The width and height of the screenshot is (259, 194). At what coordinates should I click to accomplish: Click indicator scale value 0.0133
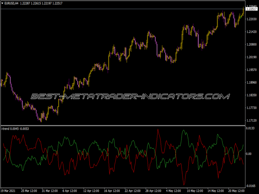point(250,128)
